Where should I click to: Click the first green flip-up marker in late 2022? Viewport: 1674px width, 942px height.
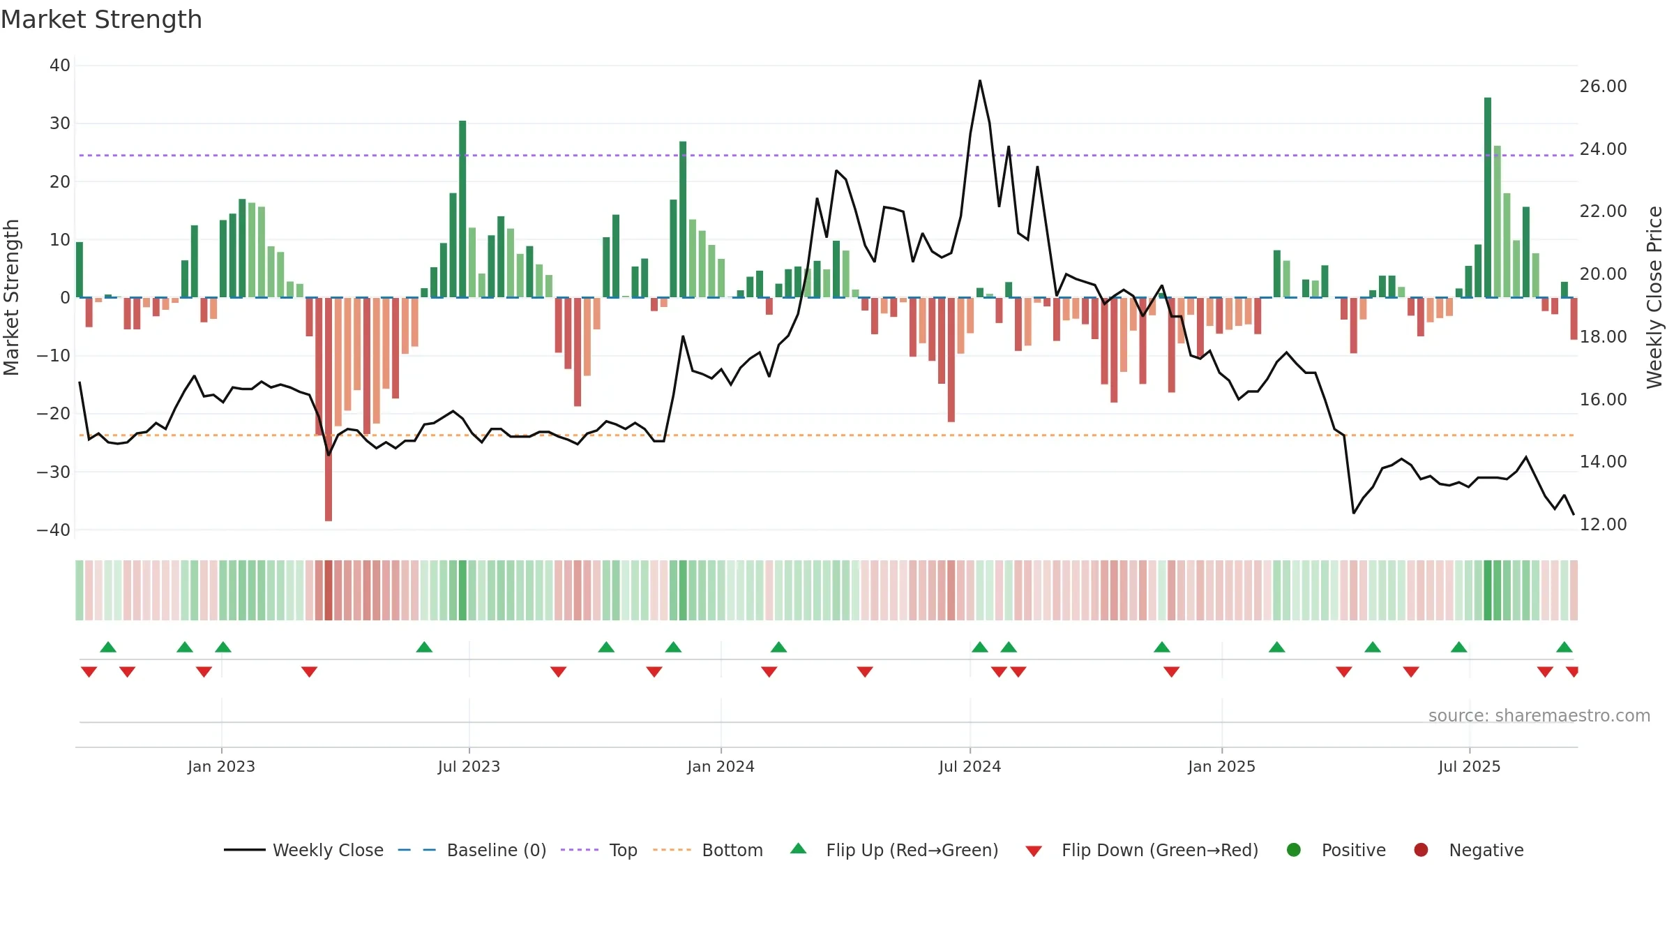pyautogui.click(x=108, y=647)
